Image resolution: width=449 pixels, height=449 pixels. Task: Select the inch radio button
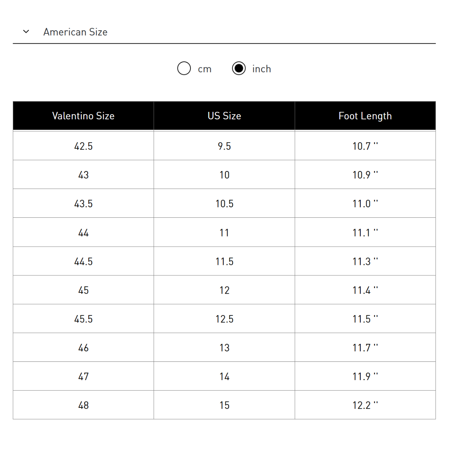(x=239, y=68)
